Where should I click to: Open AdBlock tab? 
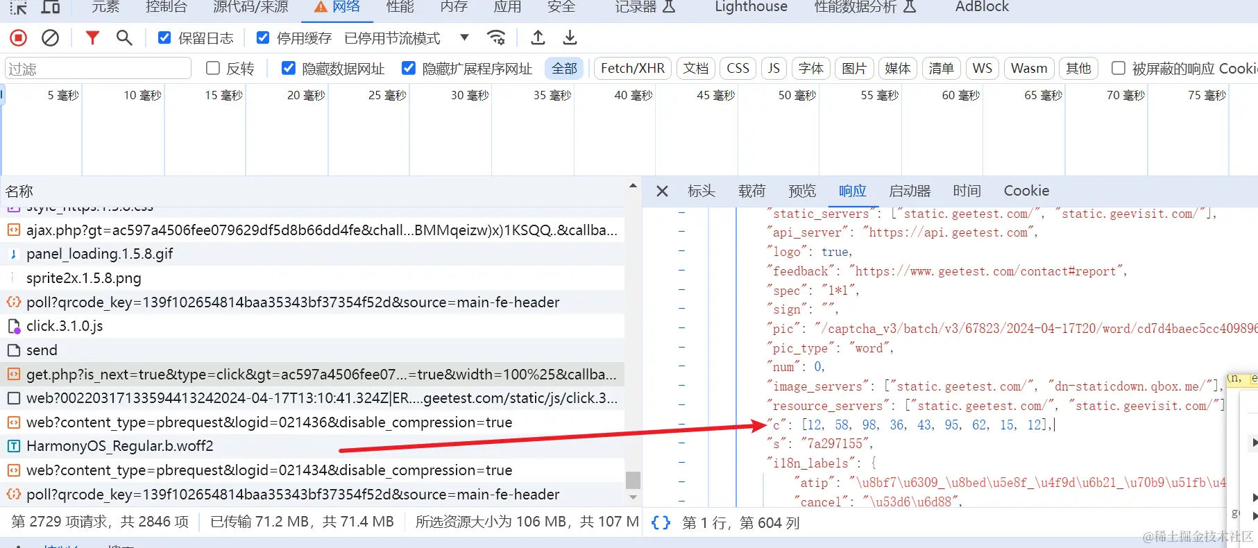[982, 7]
